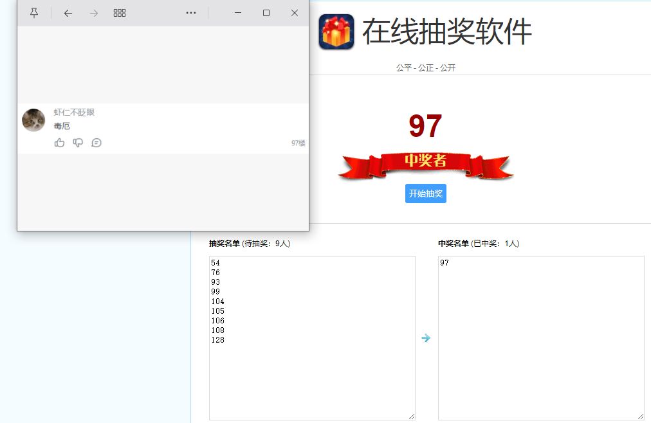Click the 中奖名单 heading label
The width and height of the screenshot is (651, 423).
click(x=454, y=244)
